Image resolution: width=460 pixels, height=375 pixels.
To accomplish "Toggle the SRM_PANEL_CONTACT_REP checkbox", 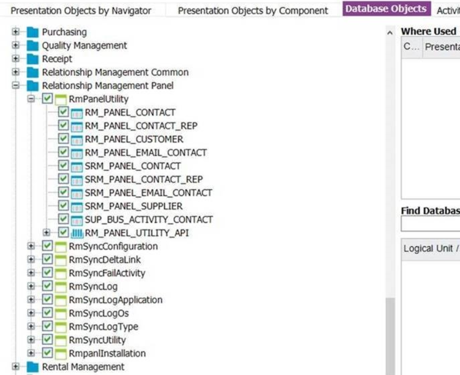I will tap(63, 179).
